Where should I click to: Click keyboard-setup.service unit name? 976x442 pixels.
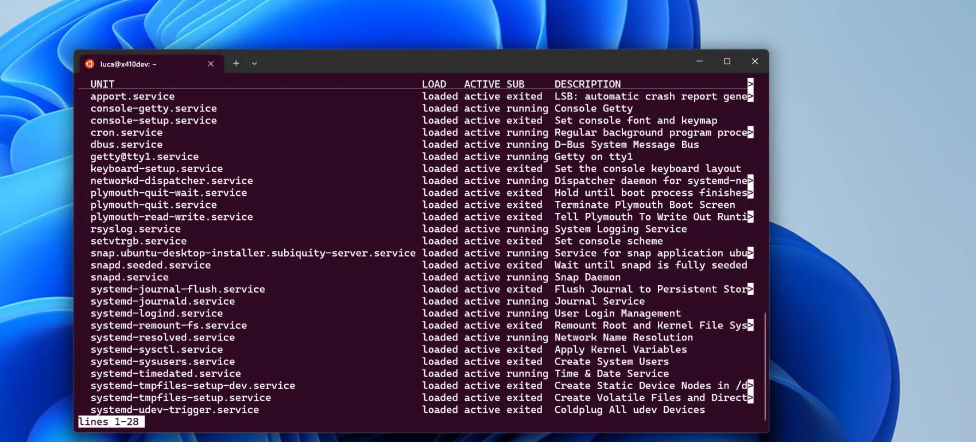pyautogui.click(x=156, y=169)
